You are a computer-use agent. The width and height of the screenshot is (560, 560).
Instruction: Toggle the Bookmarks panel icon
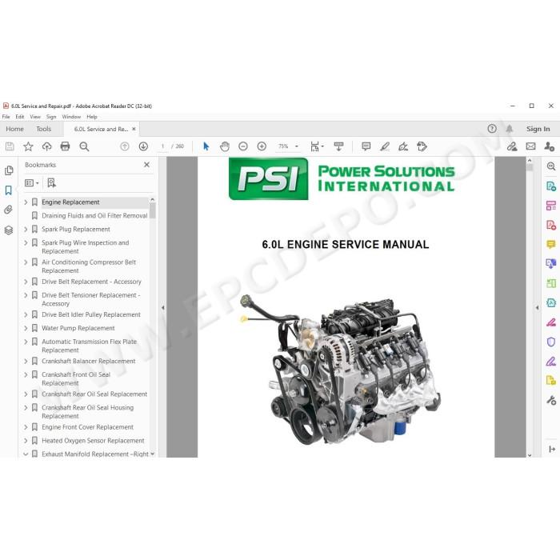(9, 190)
